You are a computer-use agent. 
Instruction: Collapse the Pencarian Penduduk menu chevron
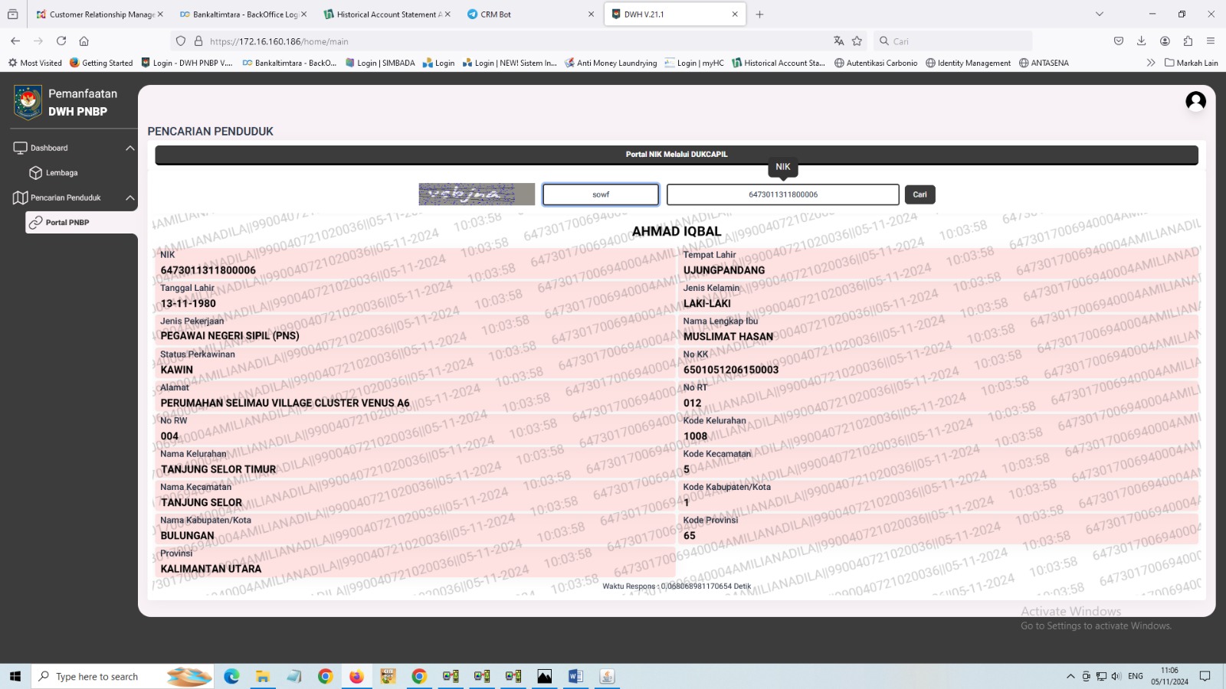tap(129, 198)
